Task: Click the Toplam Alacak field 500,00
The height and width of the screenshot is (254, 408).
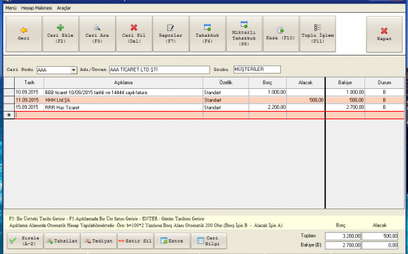Action: click(x=380, y=236)
